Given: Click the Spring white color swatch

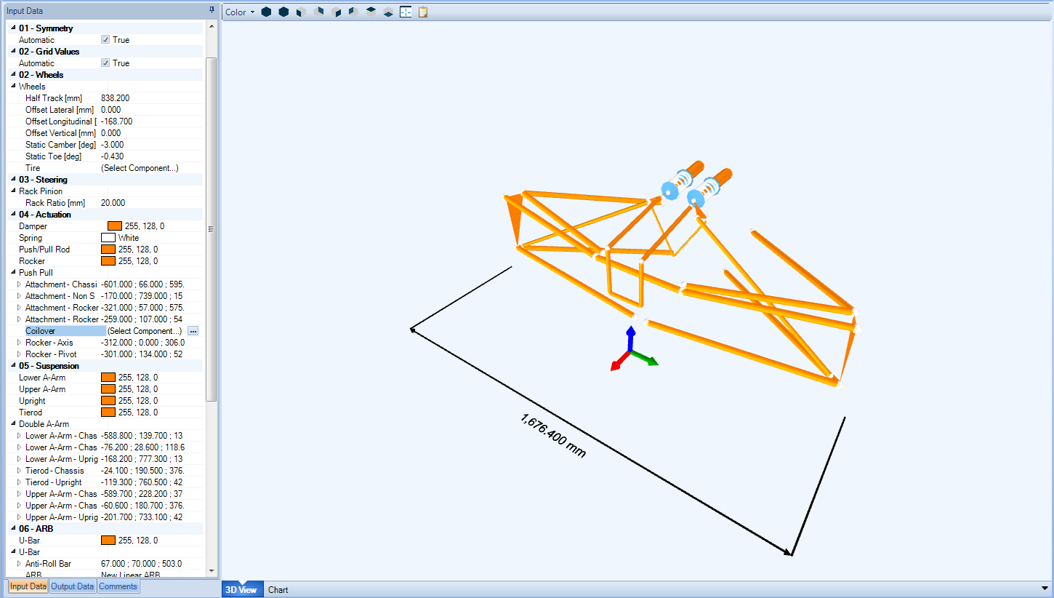Looking at the screenshot, I should (x=108, y=238).
